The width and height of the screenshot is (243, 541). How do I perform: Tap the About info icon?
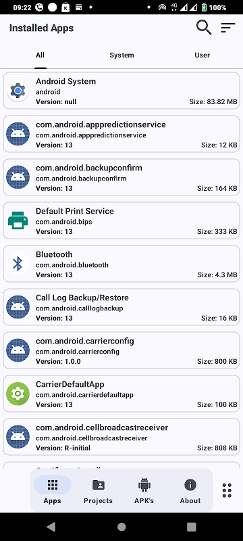coord(190,485)
